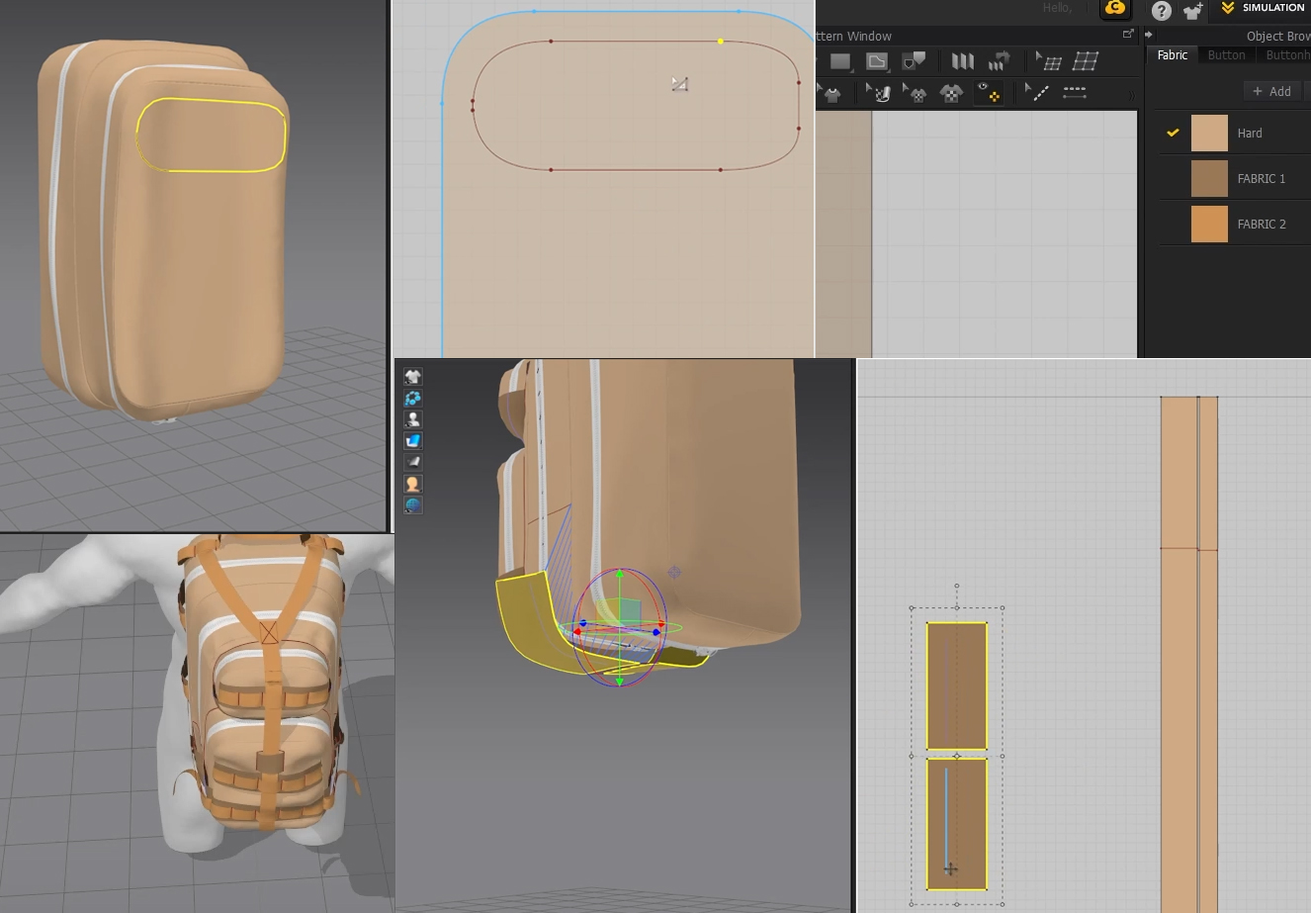
Task: Select the FABRIC 2 name
Action: 1262,225
